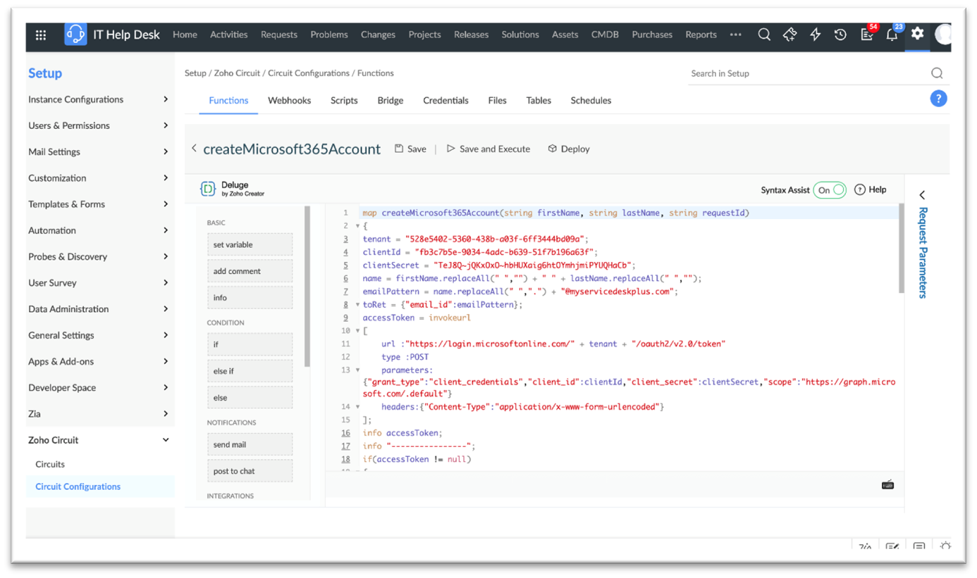Click the search icon in Setup search
The image size is (977, 578).
coord(937,73)
